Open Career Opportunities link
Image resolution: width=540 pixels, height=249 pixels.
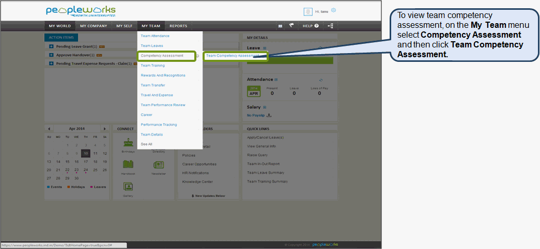(x=199, y=164)
